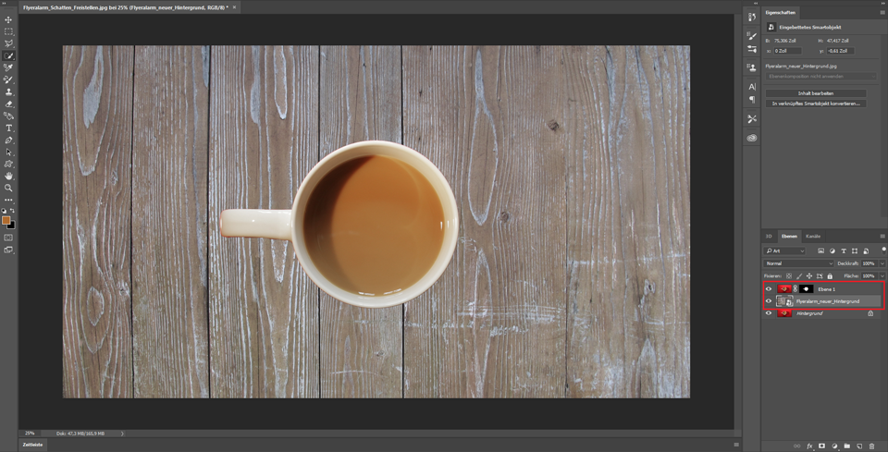Image resolution: width=888 pixels, height=452 pixels.
Task: Click In verknüpftes Smartobjekt konvertieren button
Action: click(815, 104)
